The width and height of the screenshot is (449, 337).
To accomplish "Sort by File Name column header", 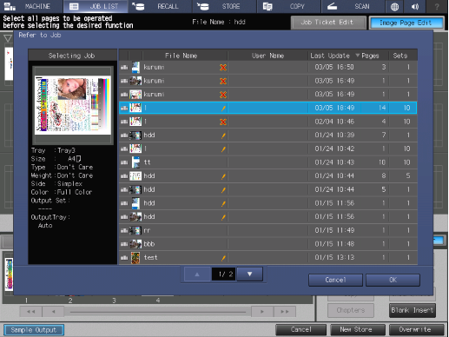I will [185, 56].
